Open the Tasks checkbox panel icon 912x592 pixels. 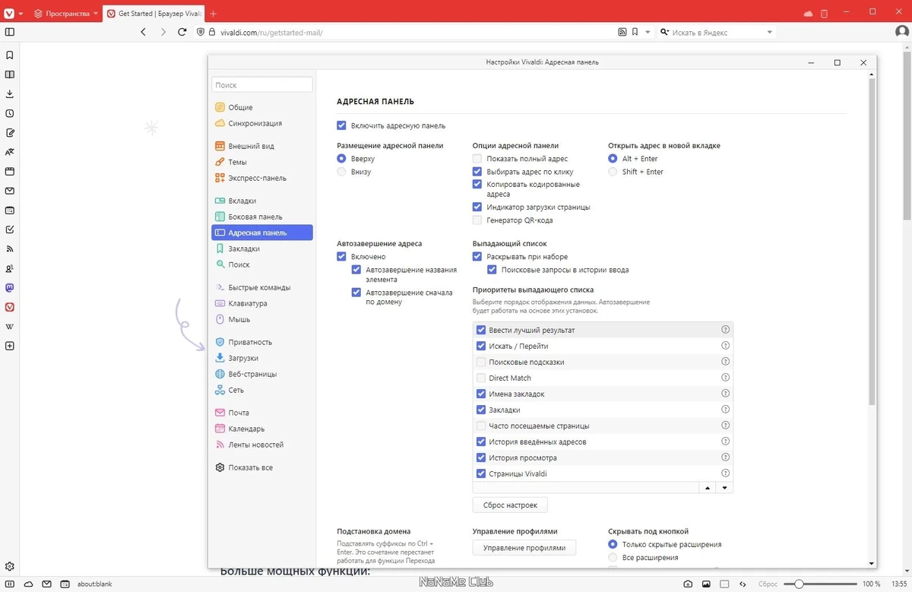pos(10,230)
